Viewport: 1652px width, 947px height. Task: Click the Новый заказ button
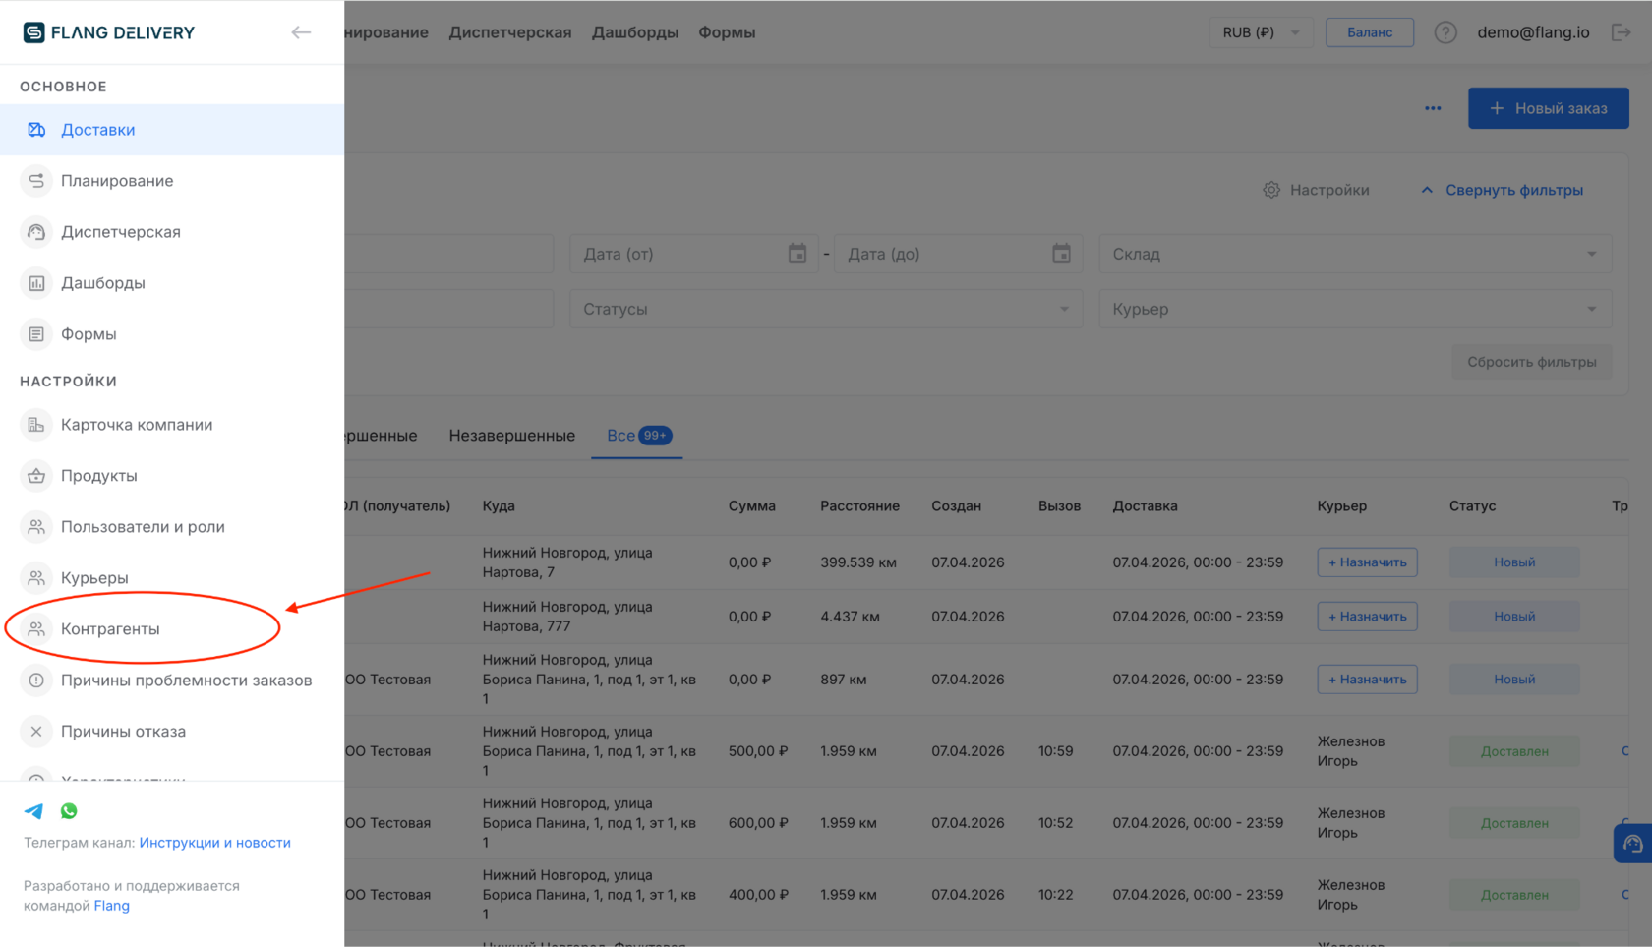(x=1549, y=108)
